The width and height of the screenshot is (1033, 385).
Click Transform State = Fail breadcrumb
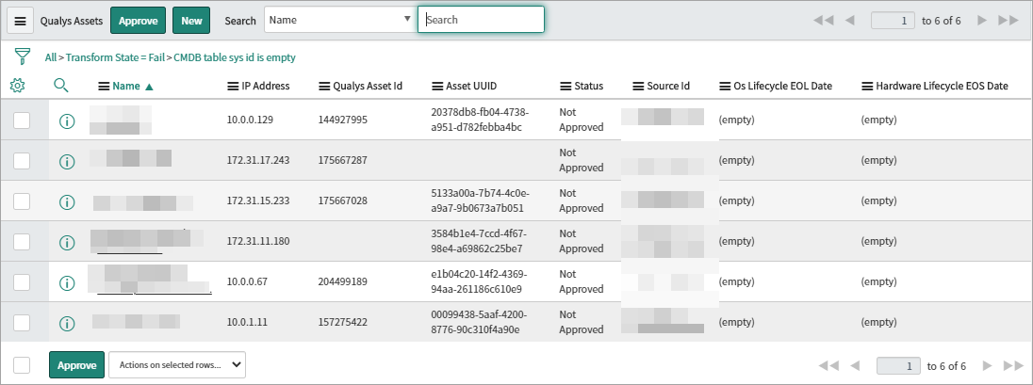115,58
